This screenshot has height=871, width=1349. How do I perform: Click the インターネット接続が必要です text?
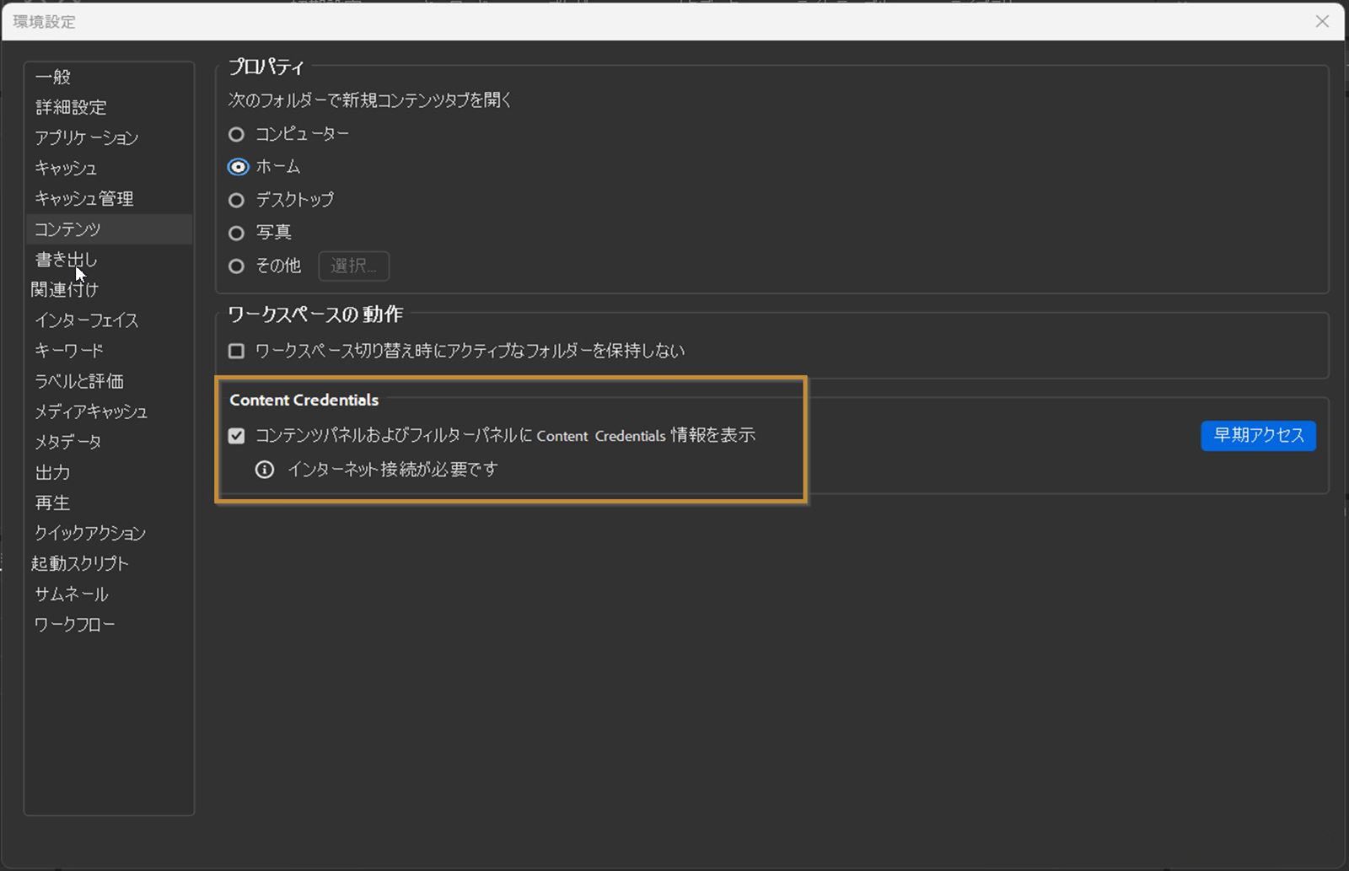[393, 470]
